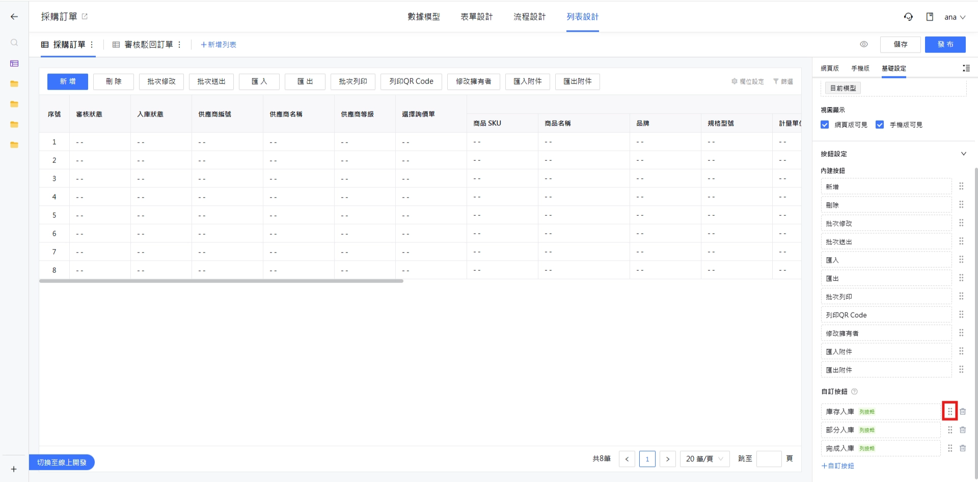Open the document/help book icon
The height and width of the screenshot is (482, 978).
tap(930, 17)
